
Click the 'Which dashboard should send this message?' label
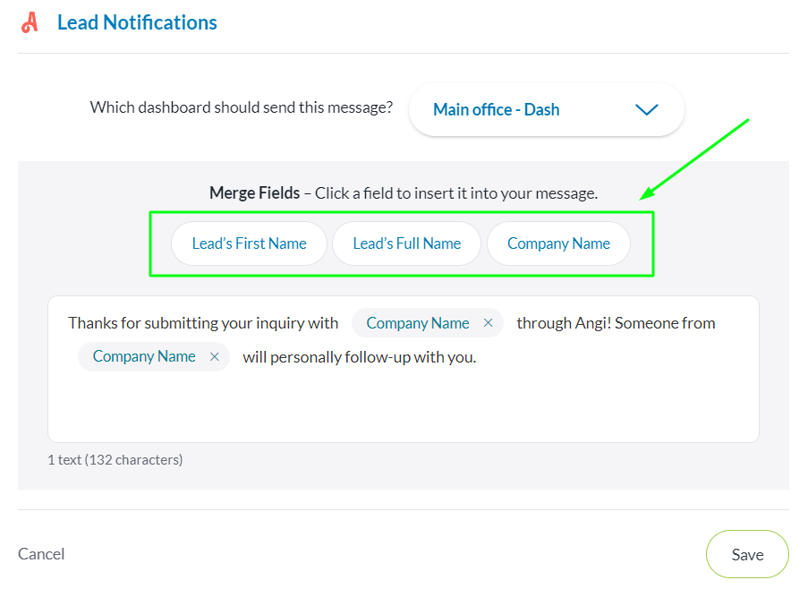[x=241, y=107]
